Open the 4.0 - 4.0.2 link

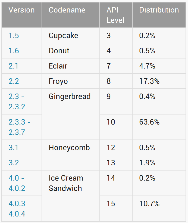(17, 183)
